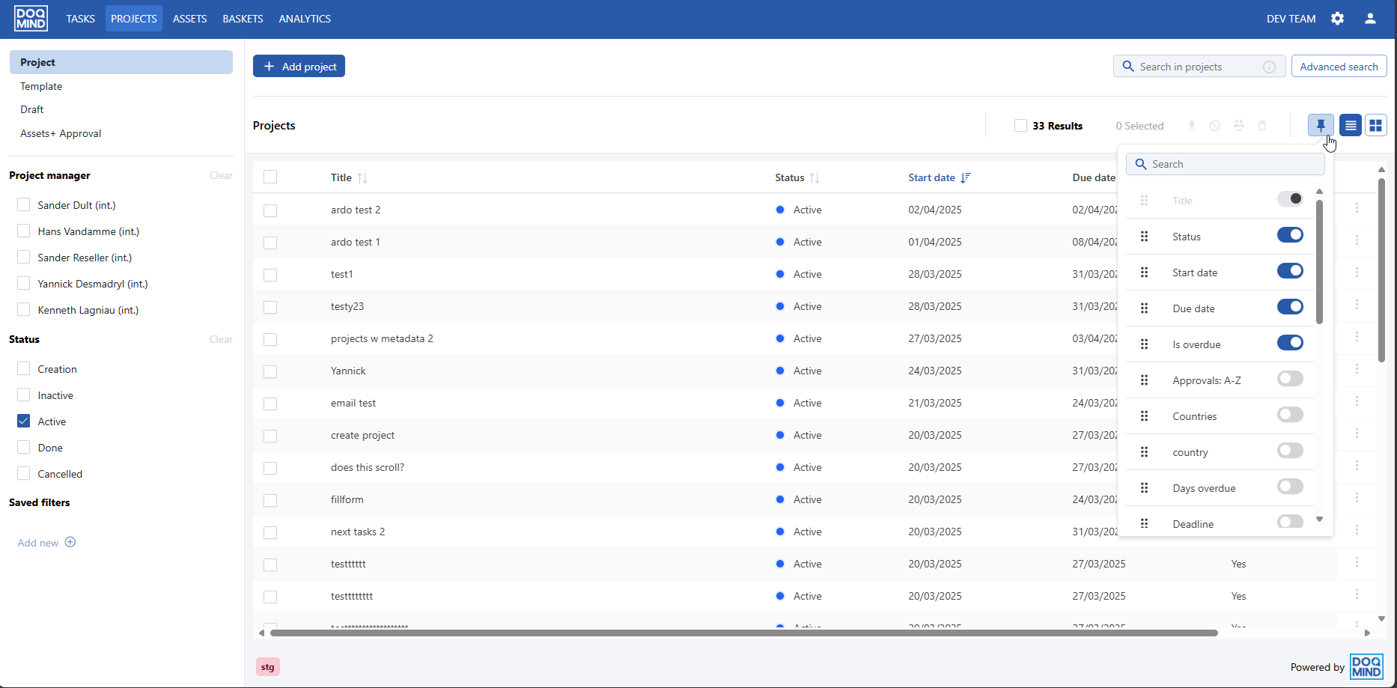Click the delete trash icon in the toolbar
This screenshot has width=1397, height=688.
pyautogui.click(x=1262, y=126)
